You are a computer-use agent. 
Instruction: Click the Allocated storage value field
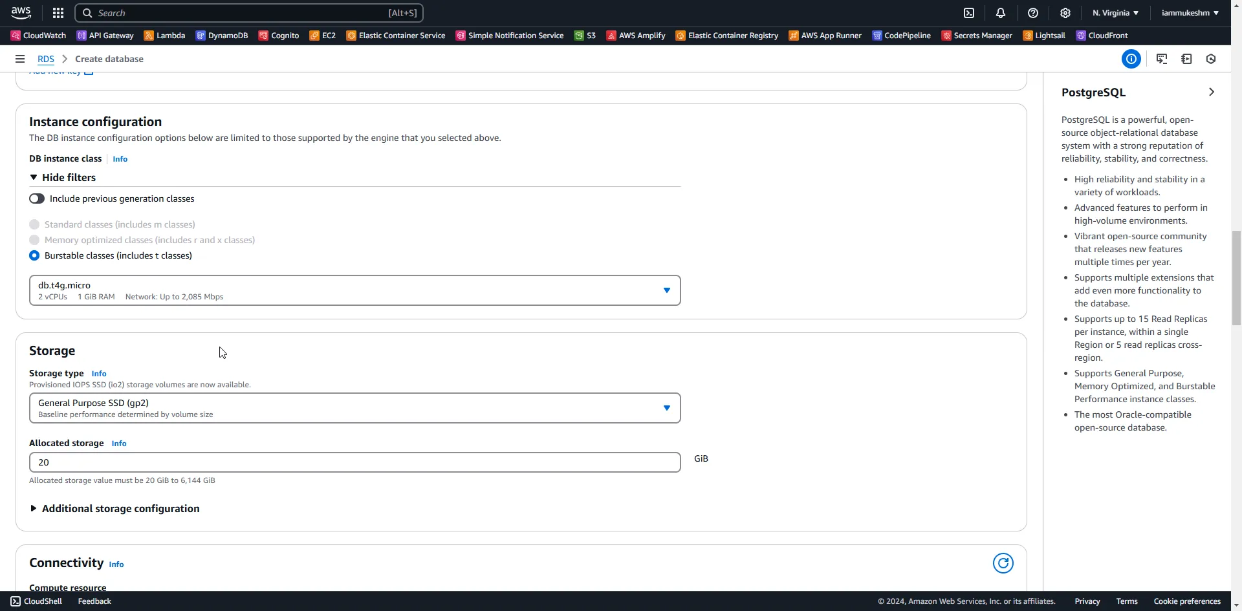click(354, 462)
